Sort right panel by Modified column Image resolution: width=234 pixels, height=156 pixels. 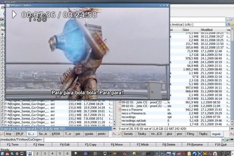213,30
